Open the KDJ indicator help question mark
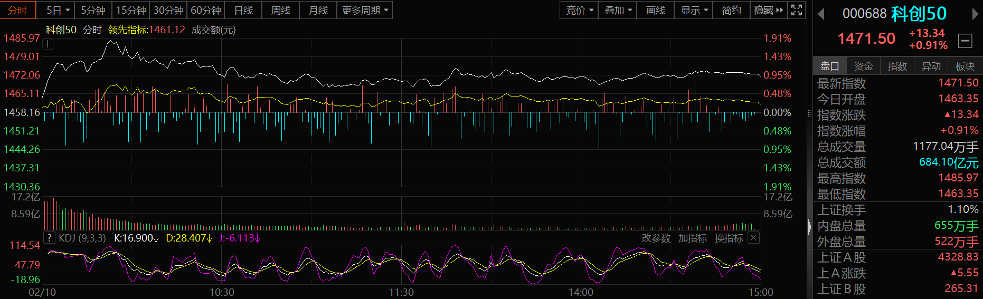Image resolution: width=983 pixels, height=299 pixels. point(49,238)
